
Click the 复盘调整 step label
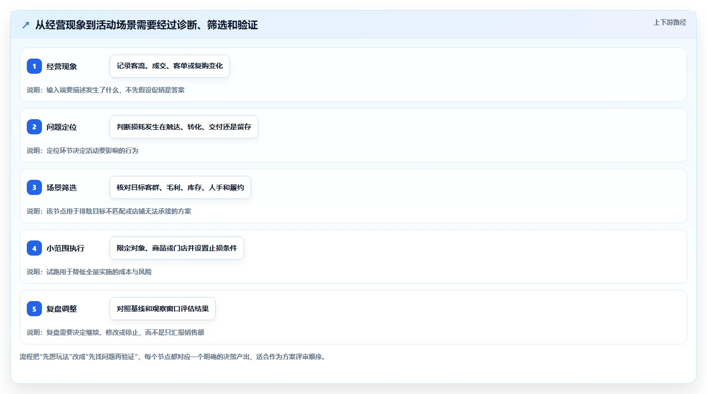pos(62,309)
